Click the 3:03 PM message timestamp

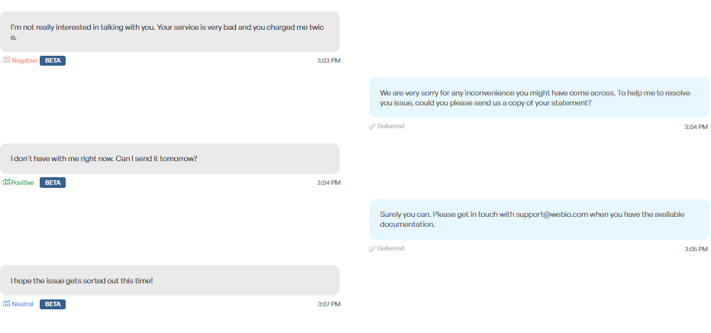click(328, 60)
